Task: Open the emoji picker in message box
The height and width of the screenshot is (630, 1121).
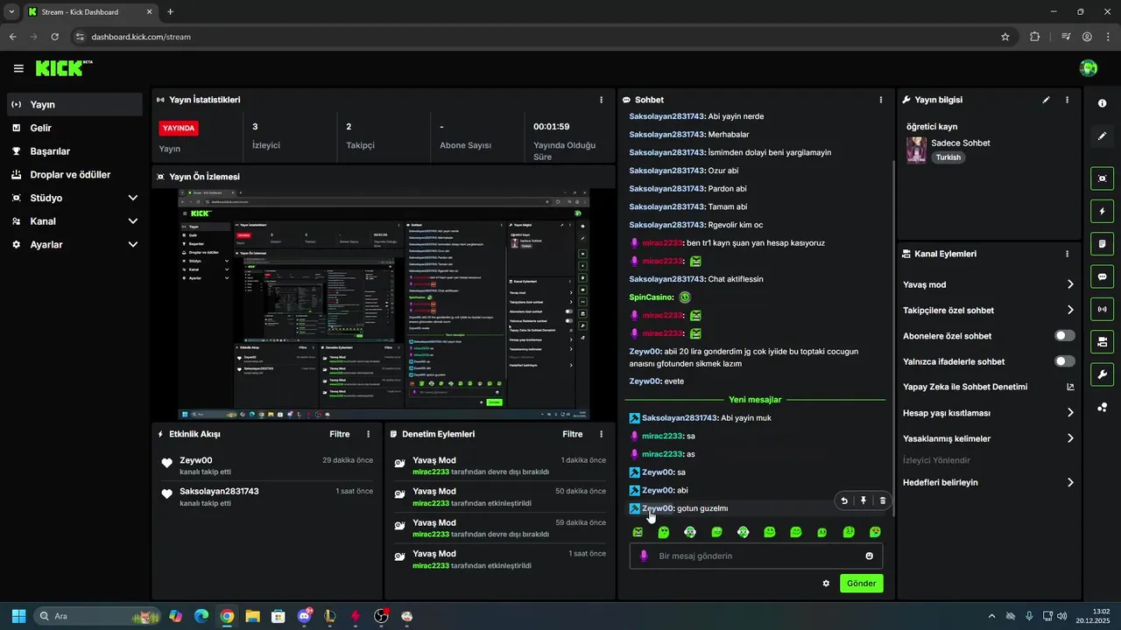Action: pyautogui.click(x=870, y=556)
